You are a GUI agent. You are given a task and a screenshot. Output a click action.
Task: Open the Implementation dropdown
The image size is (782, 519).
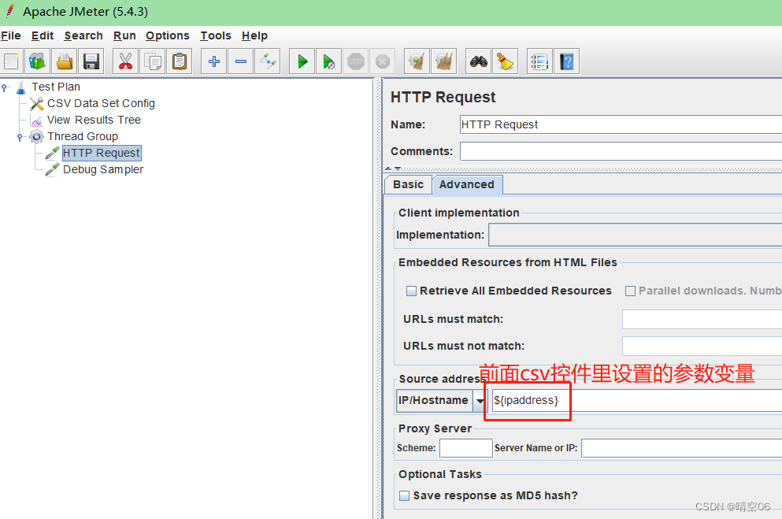[635, 235]
